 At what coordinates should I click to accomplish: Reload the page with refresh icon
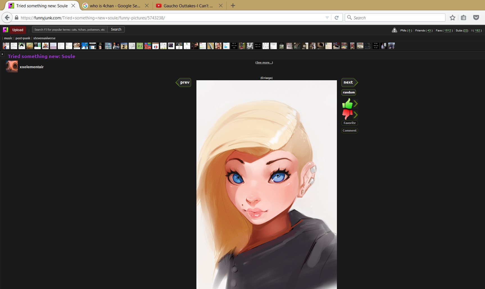click(x=337, y=18)
